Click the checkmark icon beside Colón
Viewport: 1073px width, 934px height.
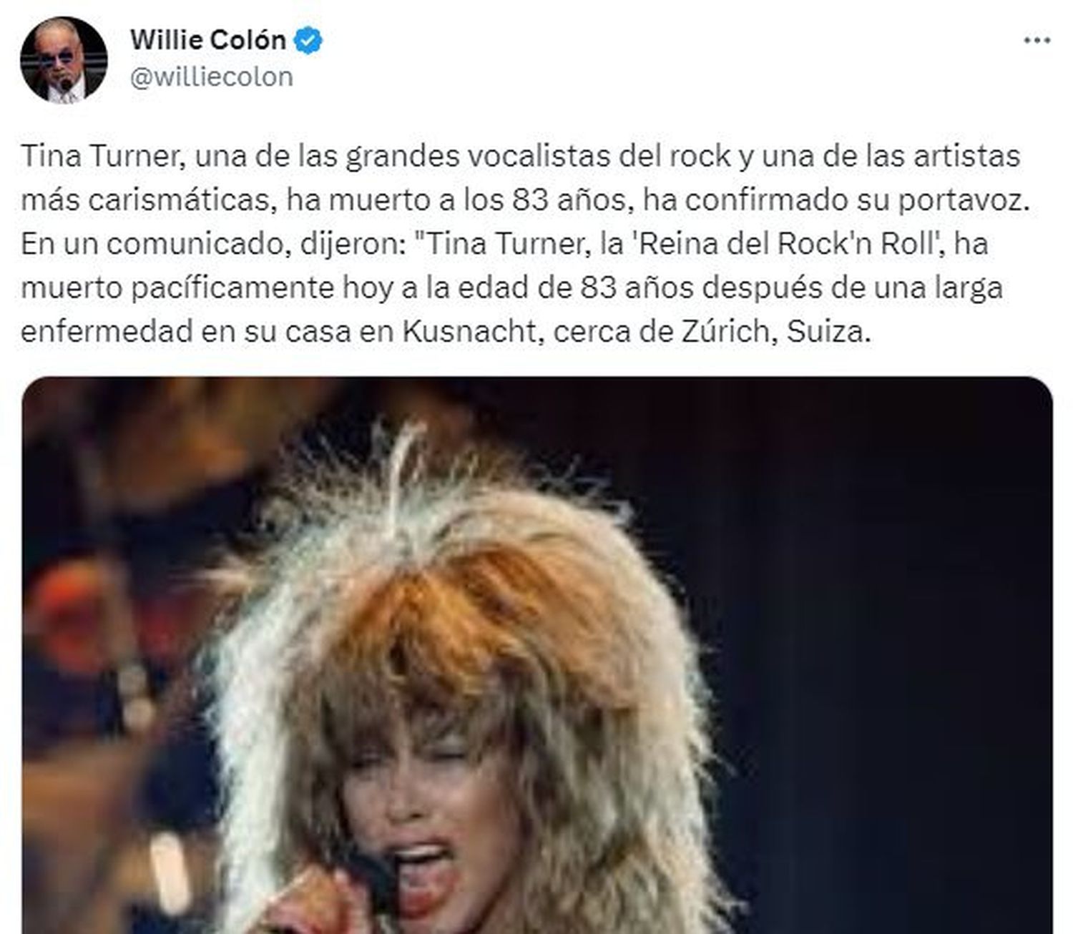pyautogui.click(x=308, y=41)
